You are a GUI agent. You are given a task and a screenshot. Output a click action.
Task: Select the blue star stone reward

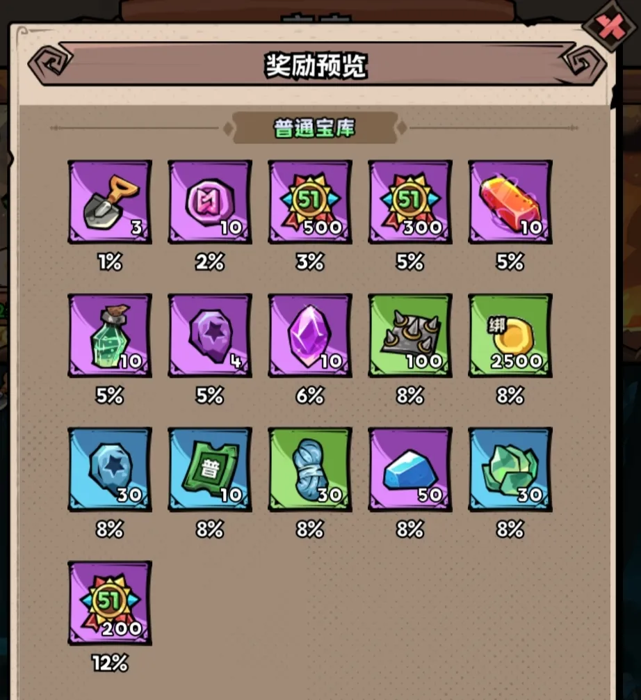[x=110, y=469]
